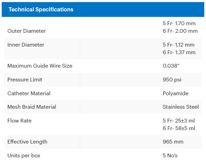This screenshot has height=167, width=206.
Task: Click the 5 Fr- 1.12 mm value
Action: [178, 45]
